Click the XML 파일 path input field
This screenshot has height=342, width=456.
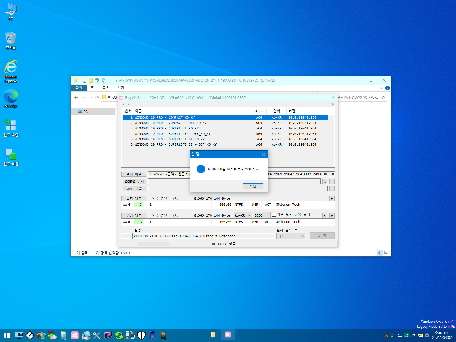(238, 188)
